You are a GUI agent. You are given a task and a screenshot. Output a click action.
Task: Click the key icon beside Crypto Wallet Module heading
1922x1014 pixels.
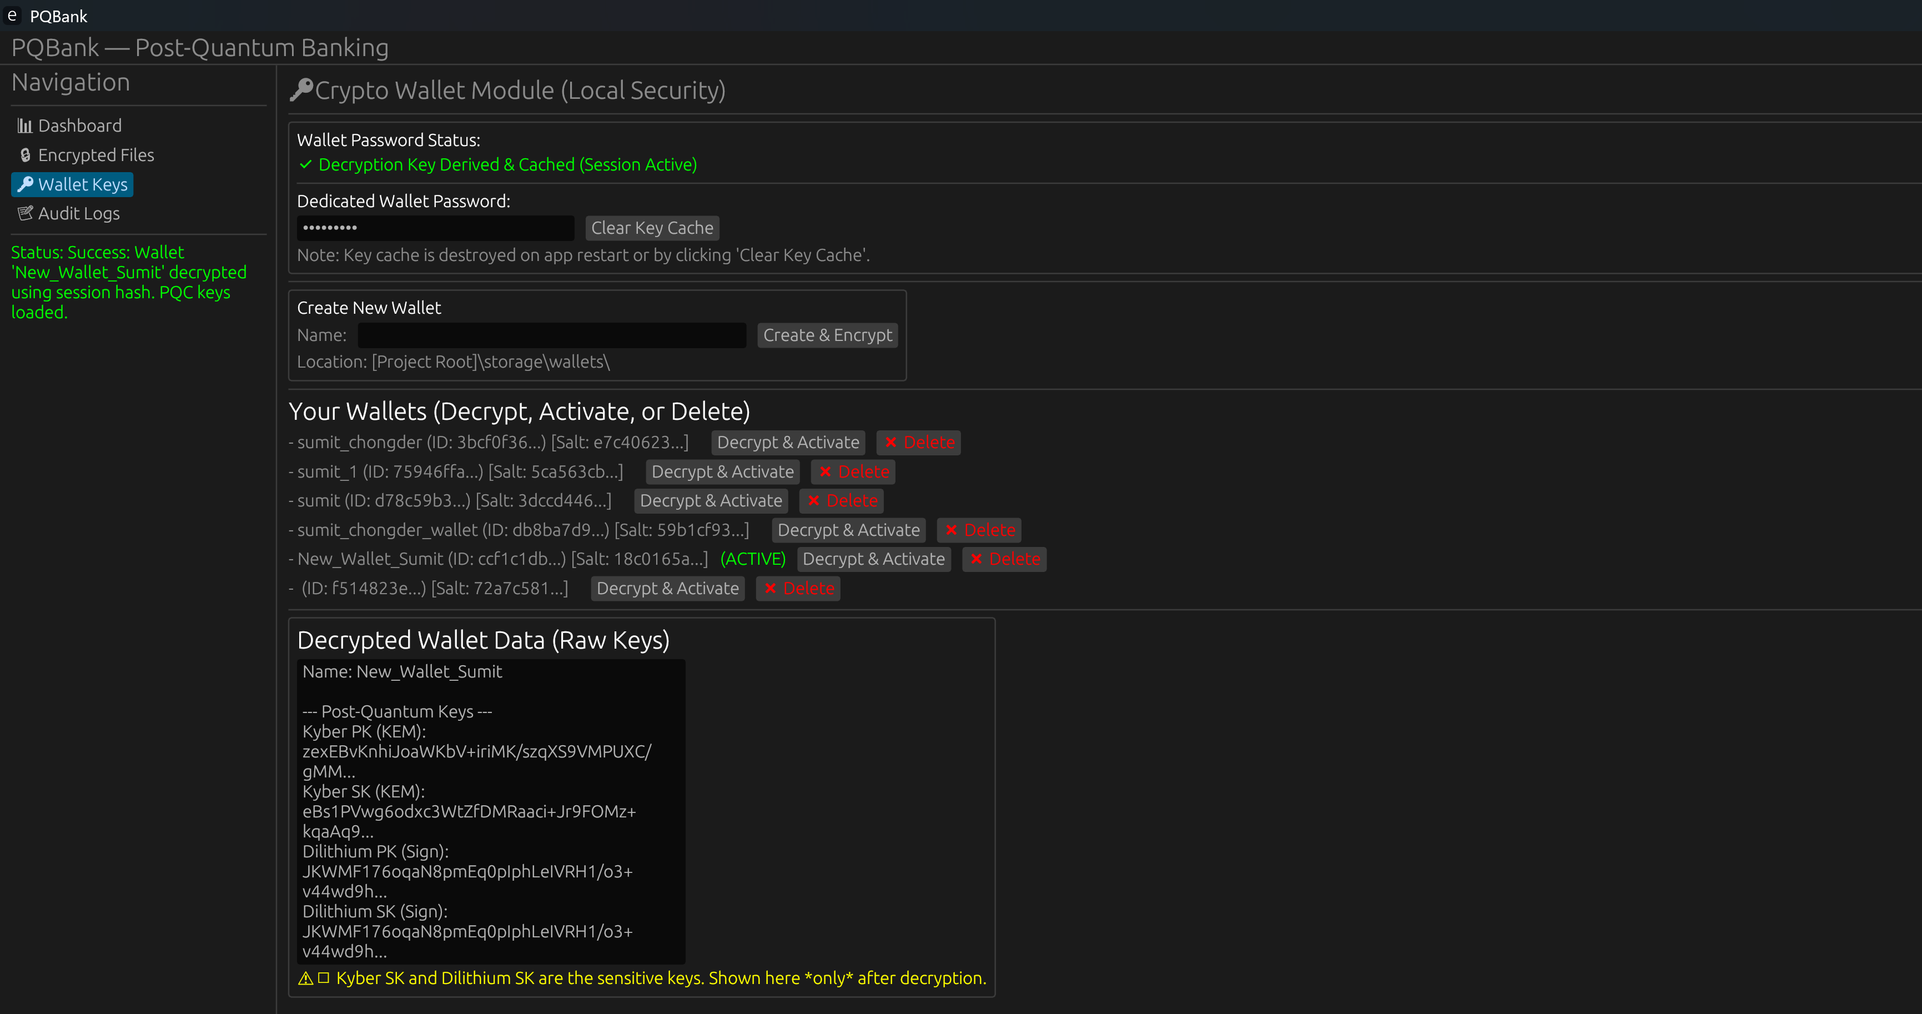[x=301, y=91]
